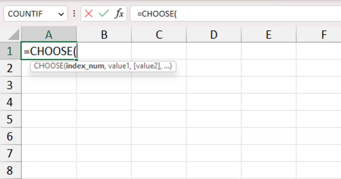Image resolution: width=341 pixels, height=179 pixels.
Task: Click cell E2 in the grid
Action: (x=269, y=68)
